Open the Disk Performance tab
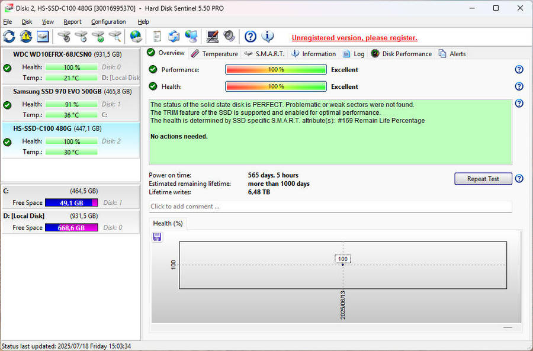Screen dimensions: 533x351 pos(401,53)
